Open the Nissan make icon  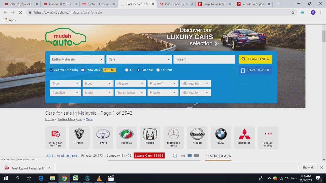pyautogui.click(x=197, y=137)
